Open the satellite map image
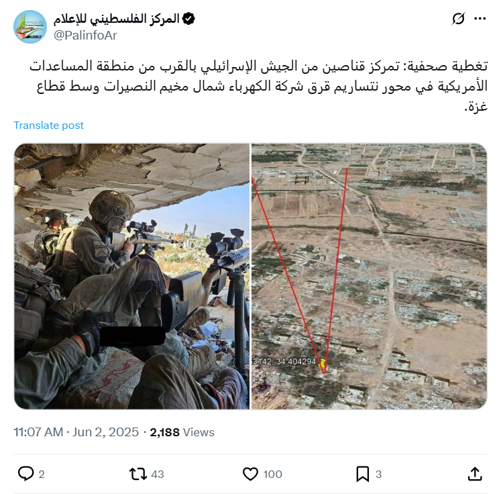Image resolution: width=501 pixels, height=494 pixels. coord(370,277)
